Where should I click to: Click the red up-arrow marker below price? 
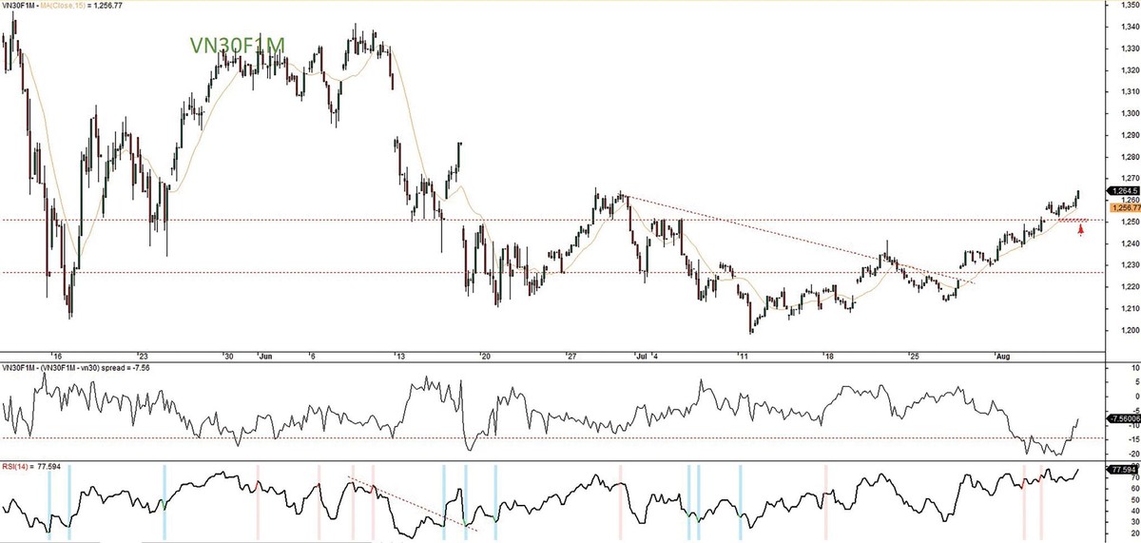coord(1080,229)
